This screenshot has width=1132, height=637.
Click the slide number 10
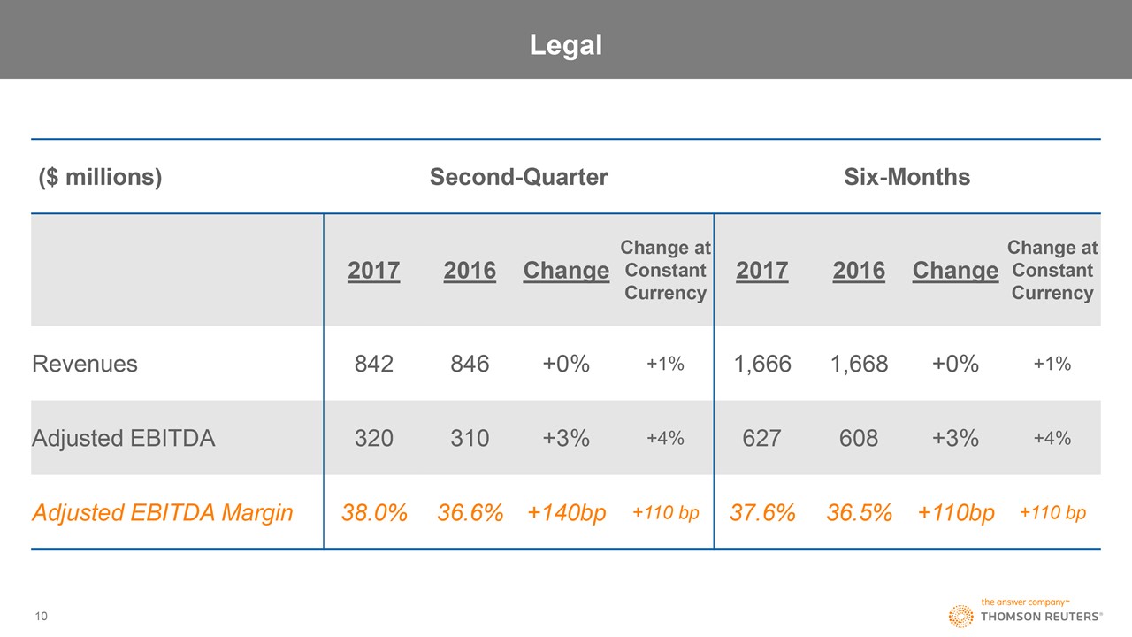pos(42,616)
